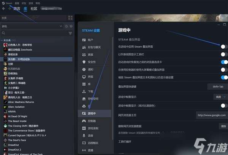This screenshot has height=155, width=228.
Task: Open the 直播 (Broadcast) settings icon
Action: (84, 150)
